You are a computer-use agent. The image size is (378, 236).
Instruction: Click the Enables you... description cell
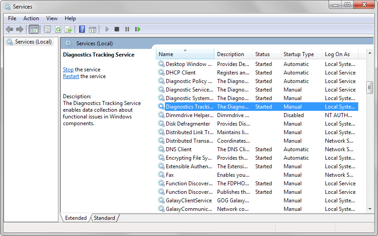233,175
